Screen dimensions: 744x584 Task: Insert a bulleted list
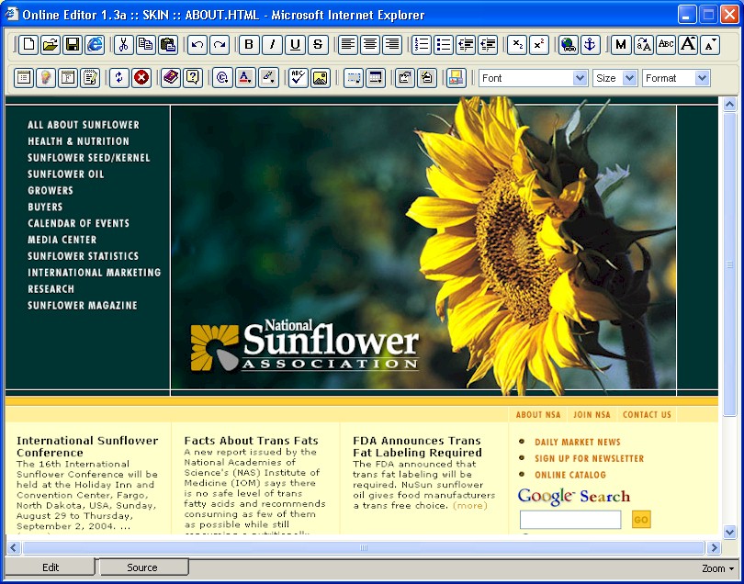pyautogui.click(x=443, y=45)
